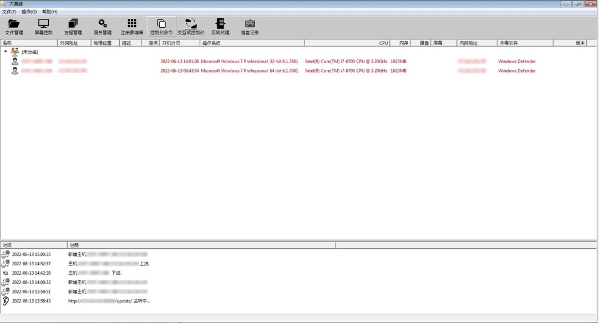The image size is (599, 323).
Task: Open the 注册表编辑 grid icon
Action: pos(132,26)
